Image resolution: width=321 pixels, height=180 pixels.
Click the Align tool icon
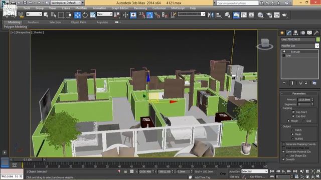pyautogui.click(x=219, y=15)
